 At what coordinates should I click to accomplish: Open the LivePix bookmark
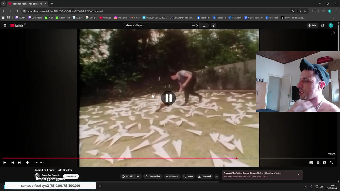pos(78,18)
